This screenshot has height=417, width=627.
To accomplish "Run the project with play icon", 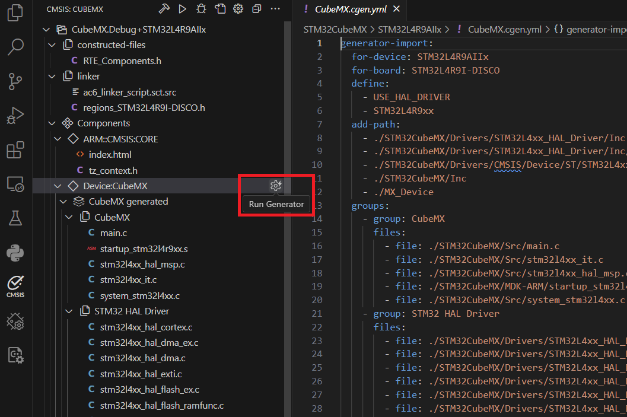I will [182, 9].
